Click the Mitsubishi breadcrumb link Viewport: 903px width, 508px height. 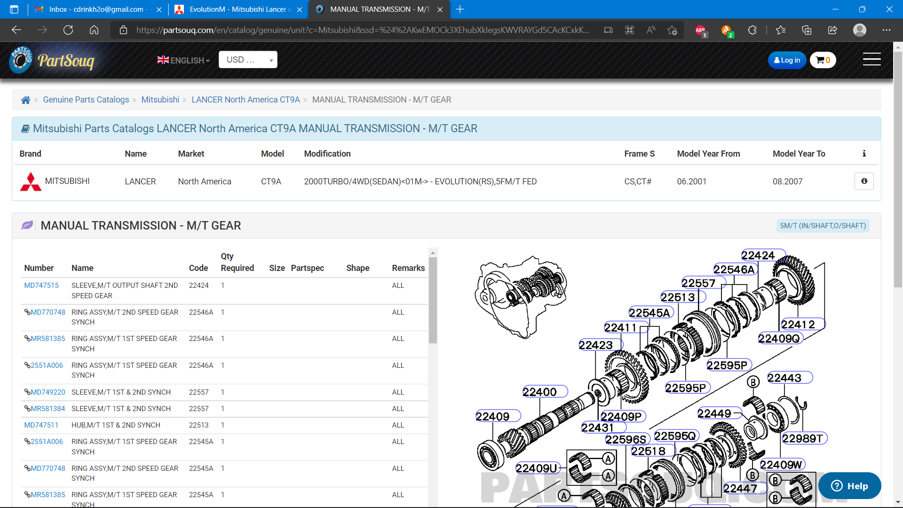click(160, 100)
